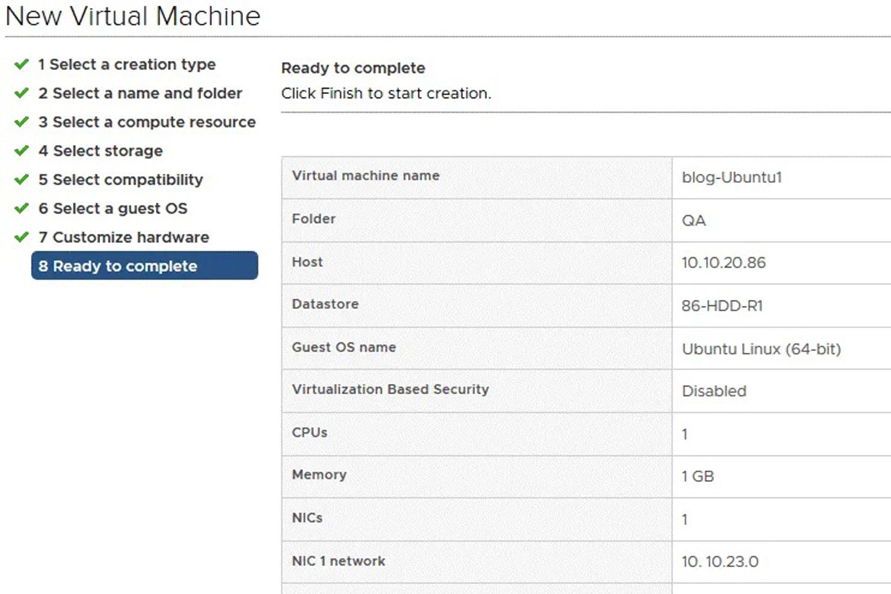
Task: Click the Ubuntu Linux (64-bit) guest OS value
Action: 761,349
